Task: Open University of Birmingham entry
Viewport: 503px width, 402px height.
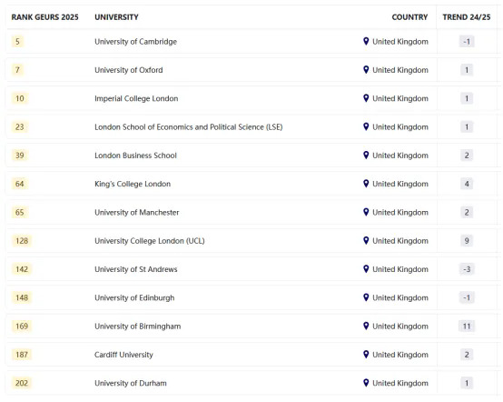Action: pos(138,327)
